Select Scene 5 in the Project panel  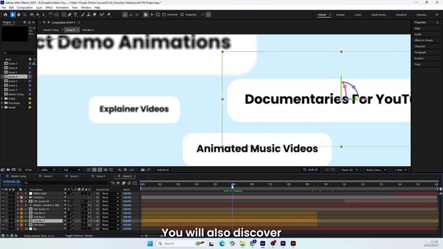point(12,72)
